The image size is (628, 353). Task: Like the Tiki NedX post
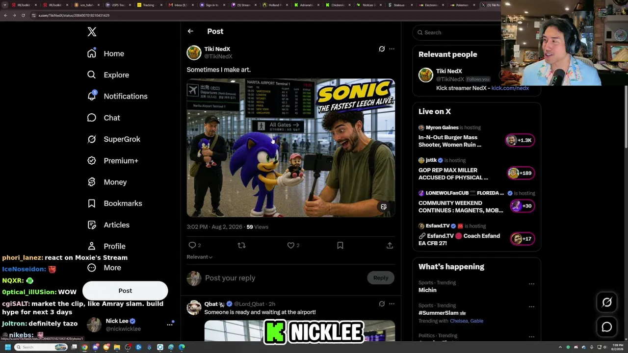coord(291,245)
